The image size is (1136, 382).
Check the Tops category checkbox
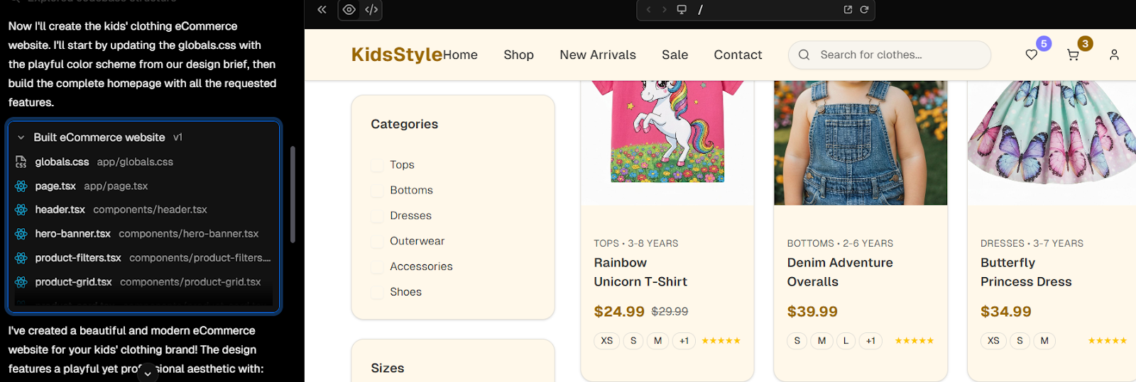tap(377, 165)
